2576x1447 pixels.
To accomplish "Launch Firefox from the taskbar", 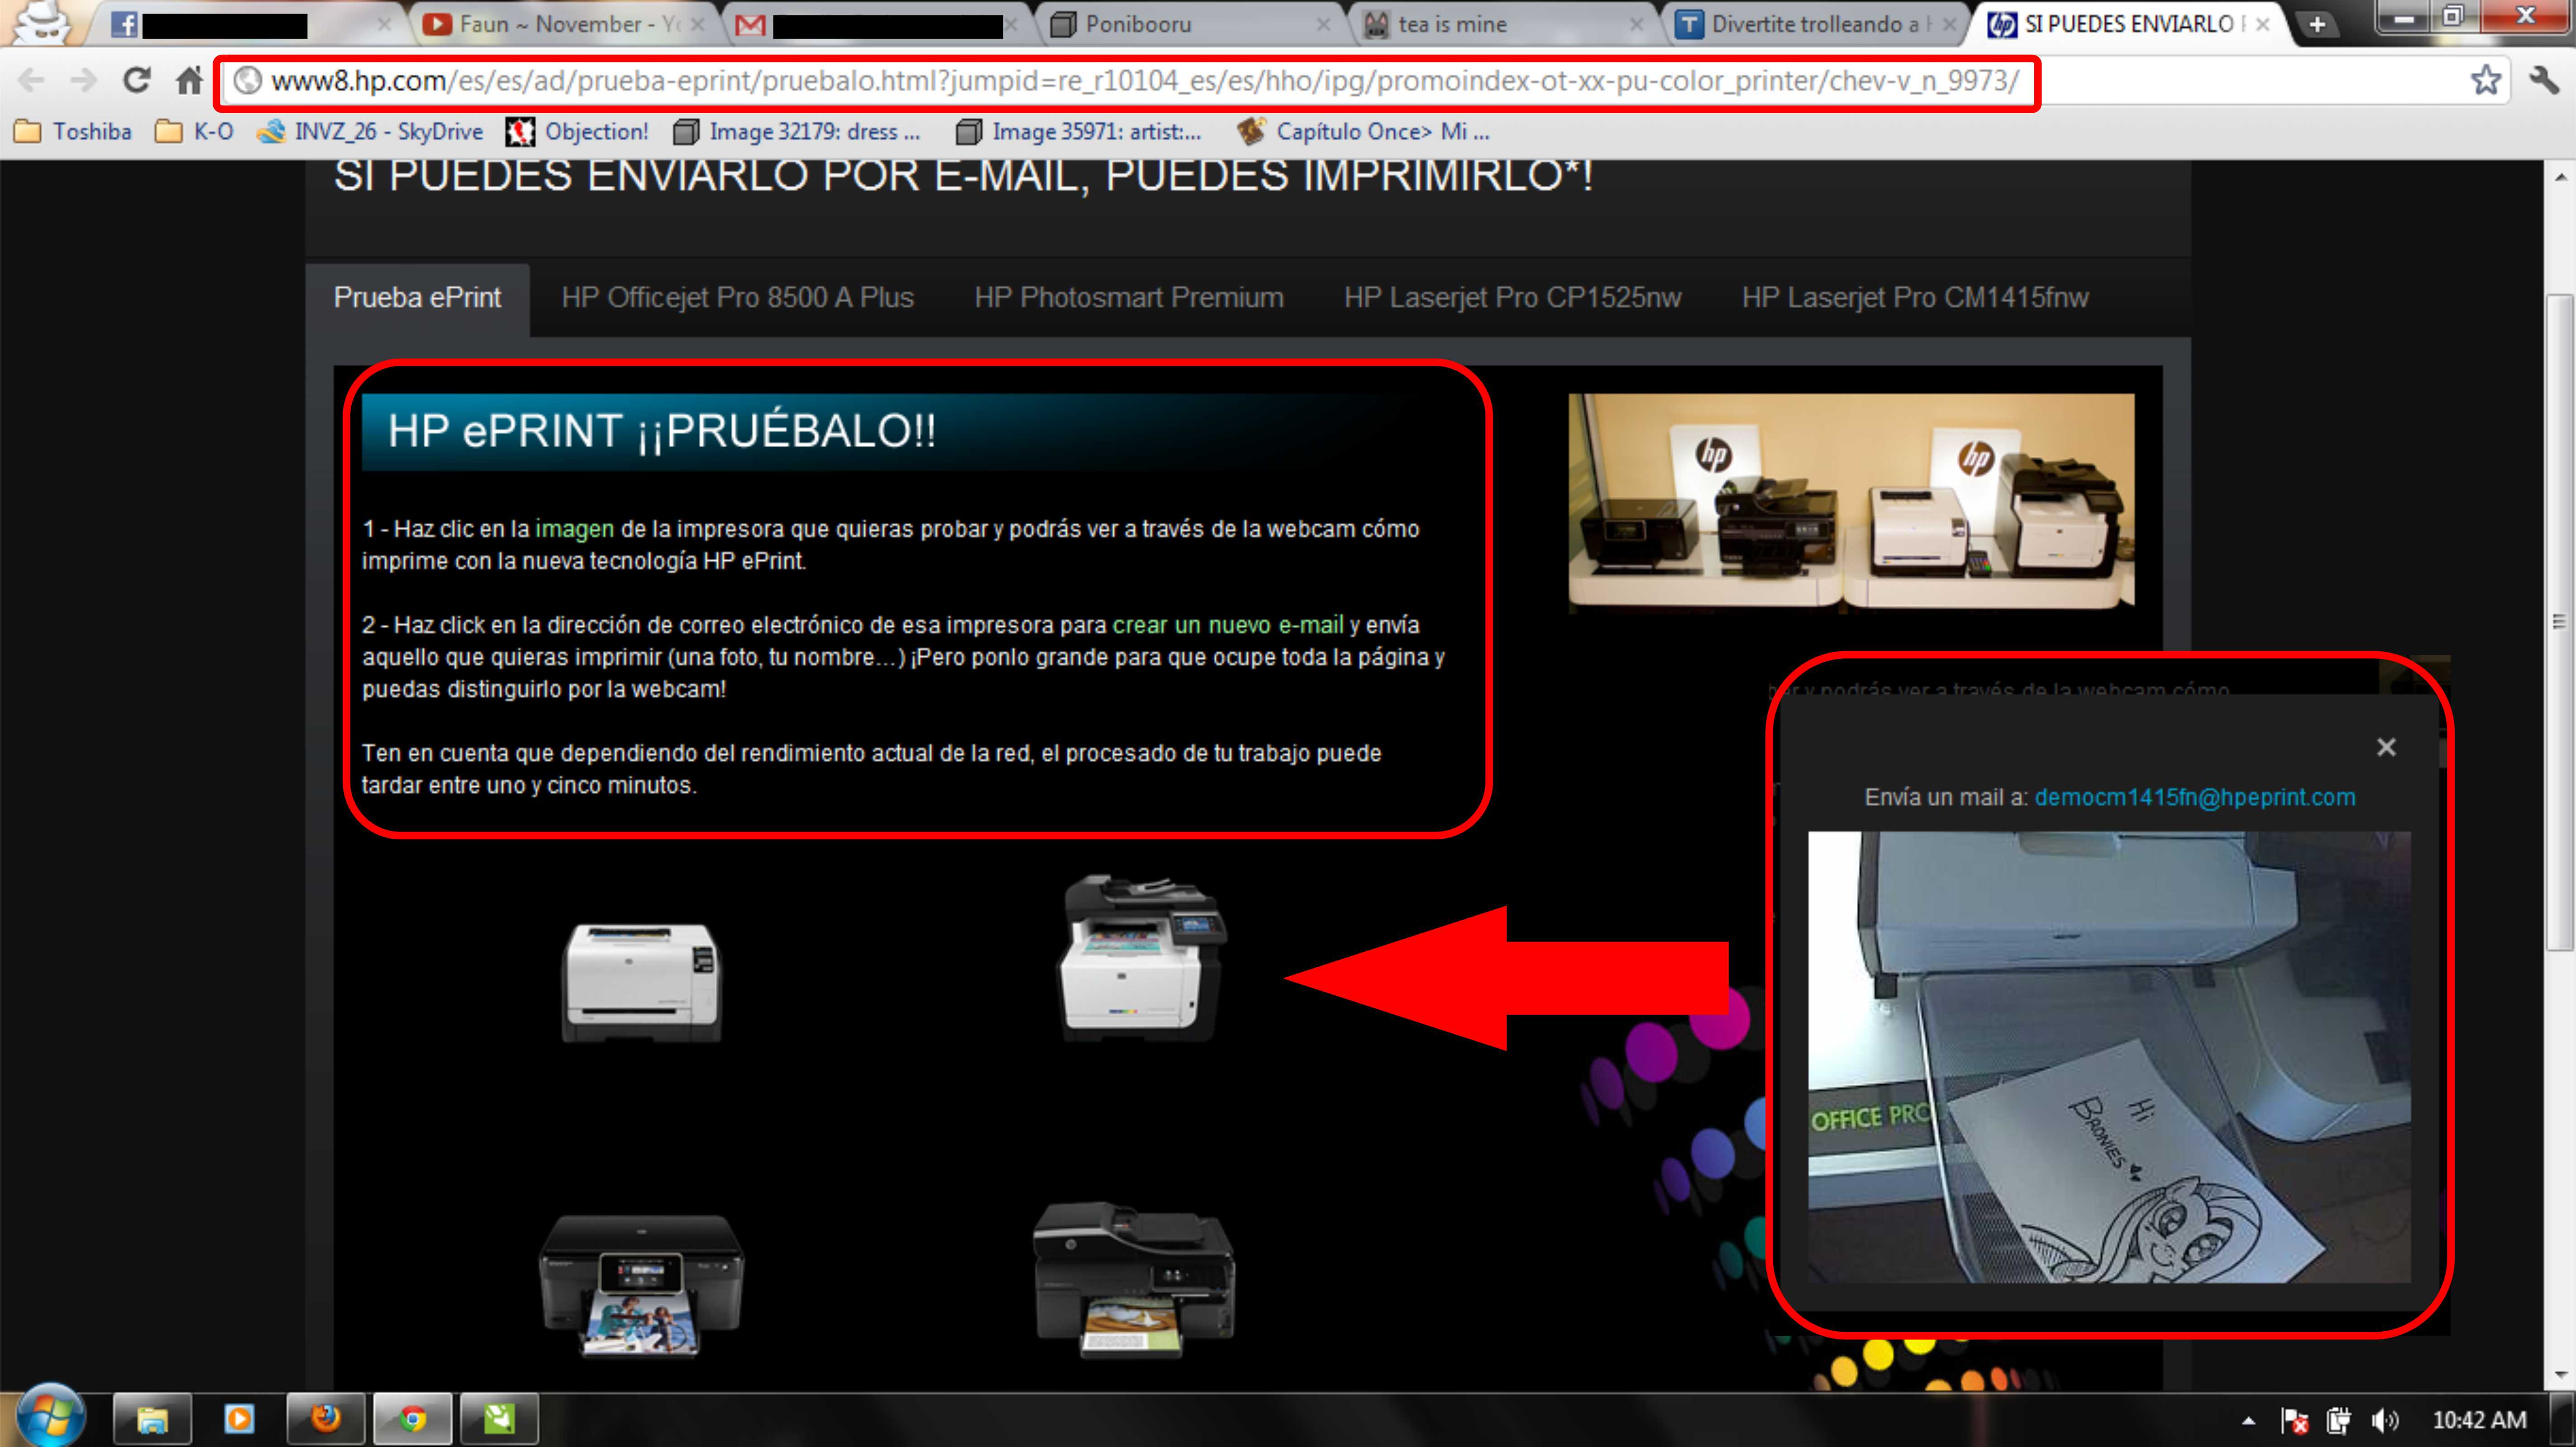I will pos(325,1418).
